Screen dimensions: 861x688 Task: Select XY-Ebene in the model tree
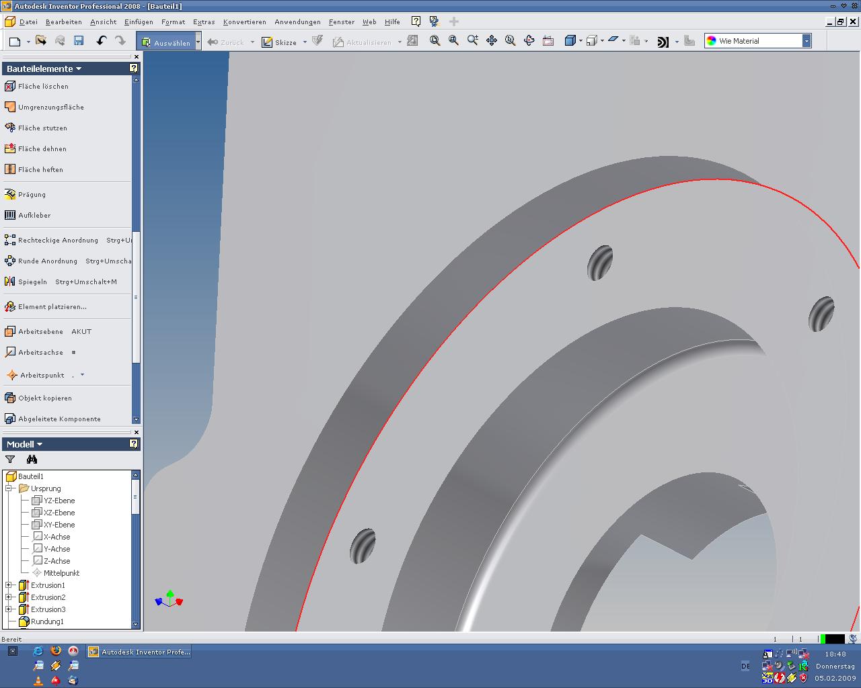[59, 525]
